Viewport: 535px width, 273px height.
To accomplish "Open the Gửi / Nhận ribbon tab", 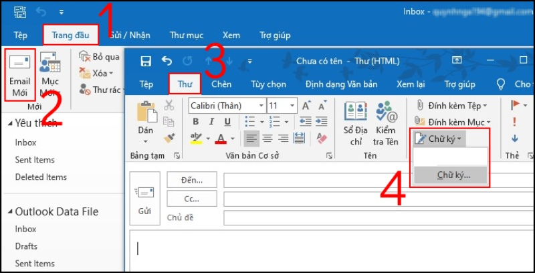I will tap(134, 35).
